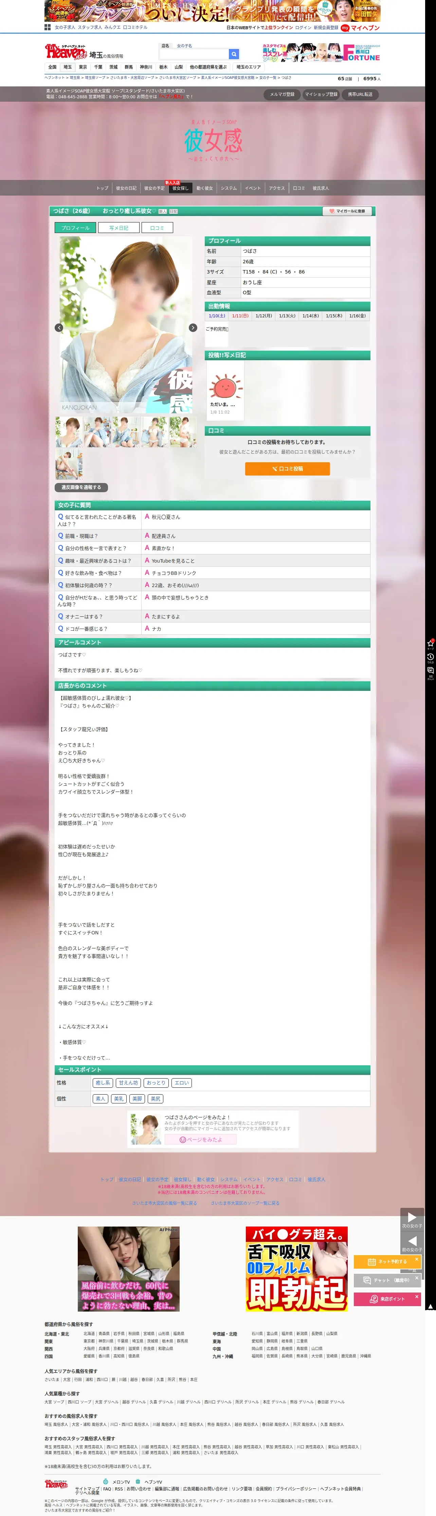Show next photo with right arrow
Viewport: 436px width, 1516px height.
tap(193, 328)
